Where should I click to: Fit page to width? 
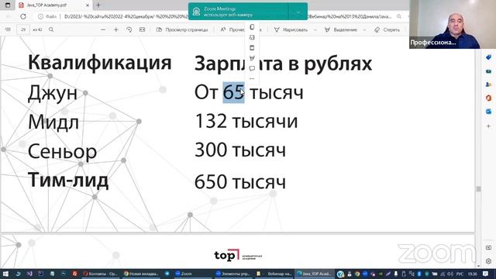(142, 29)
